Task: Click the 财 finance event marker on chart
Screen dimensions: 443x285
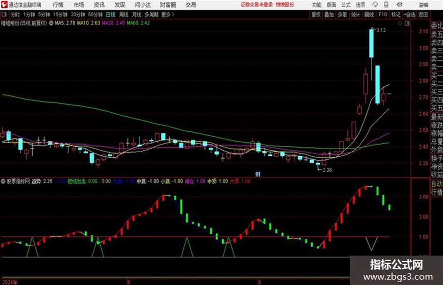Action: [258, 175]
